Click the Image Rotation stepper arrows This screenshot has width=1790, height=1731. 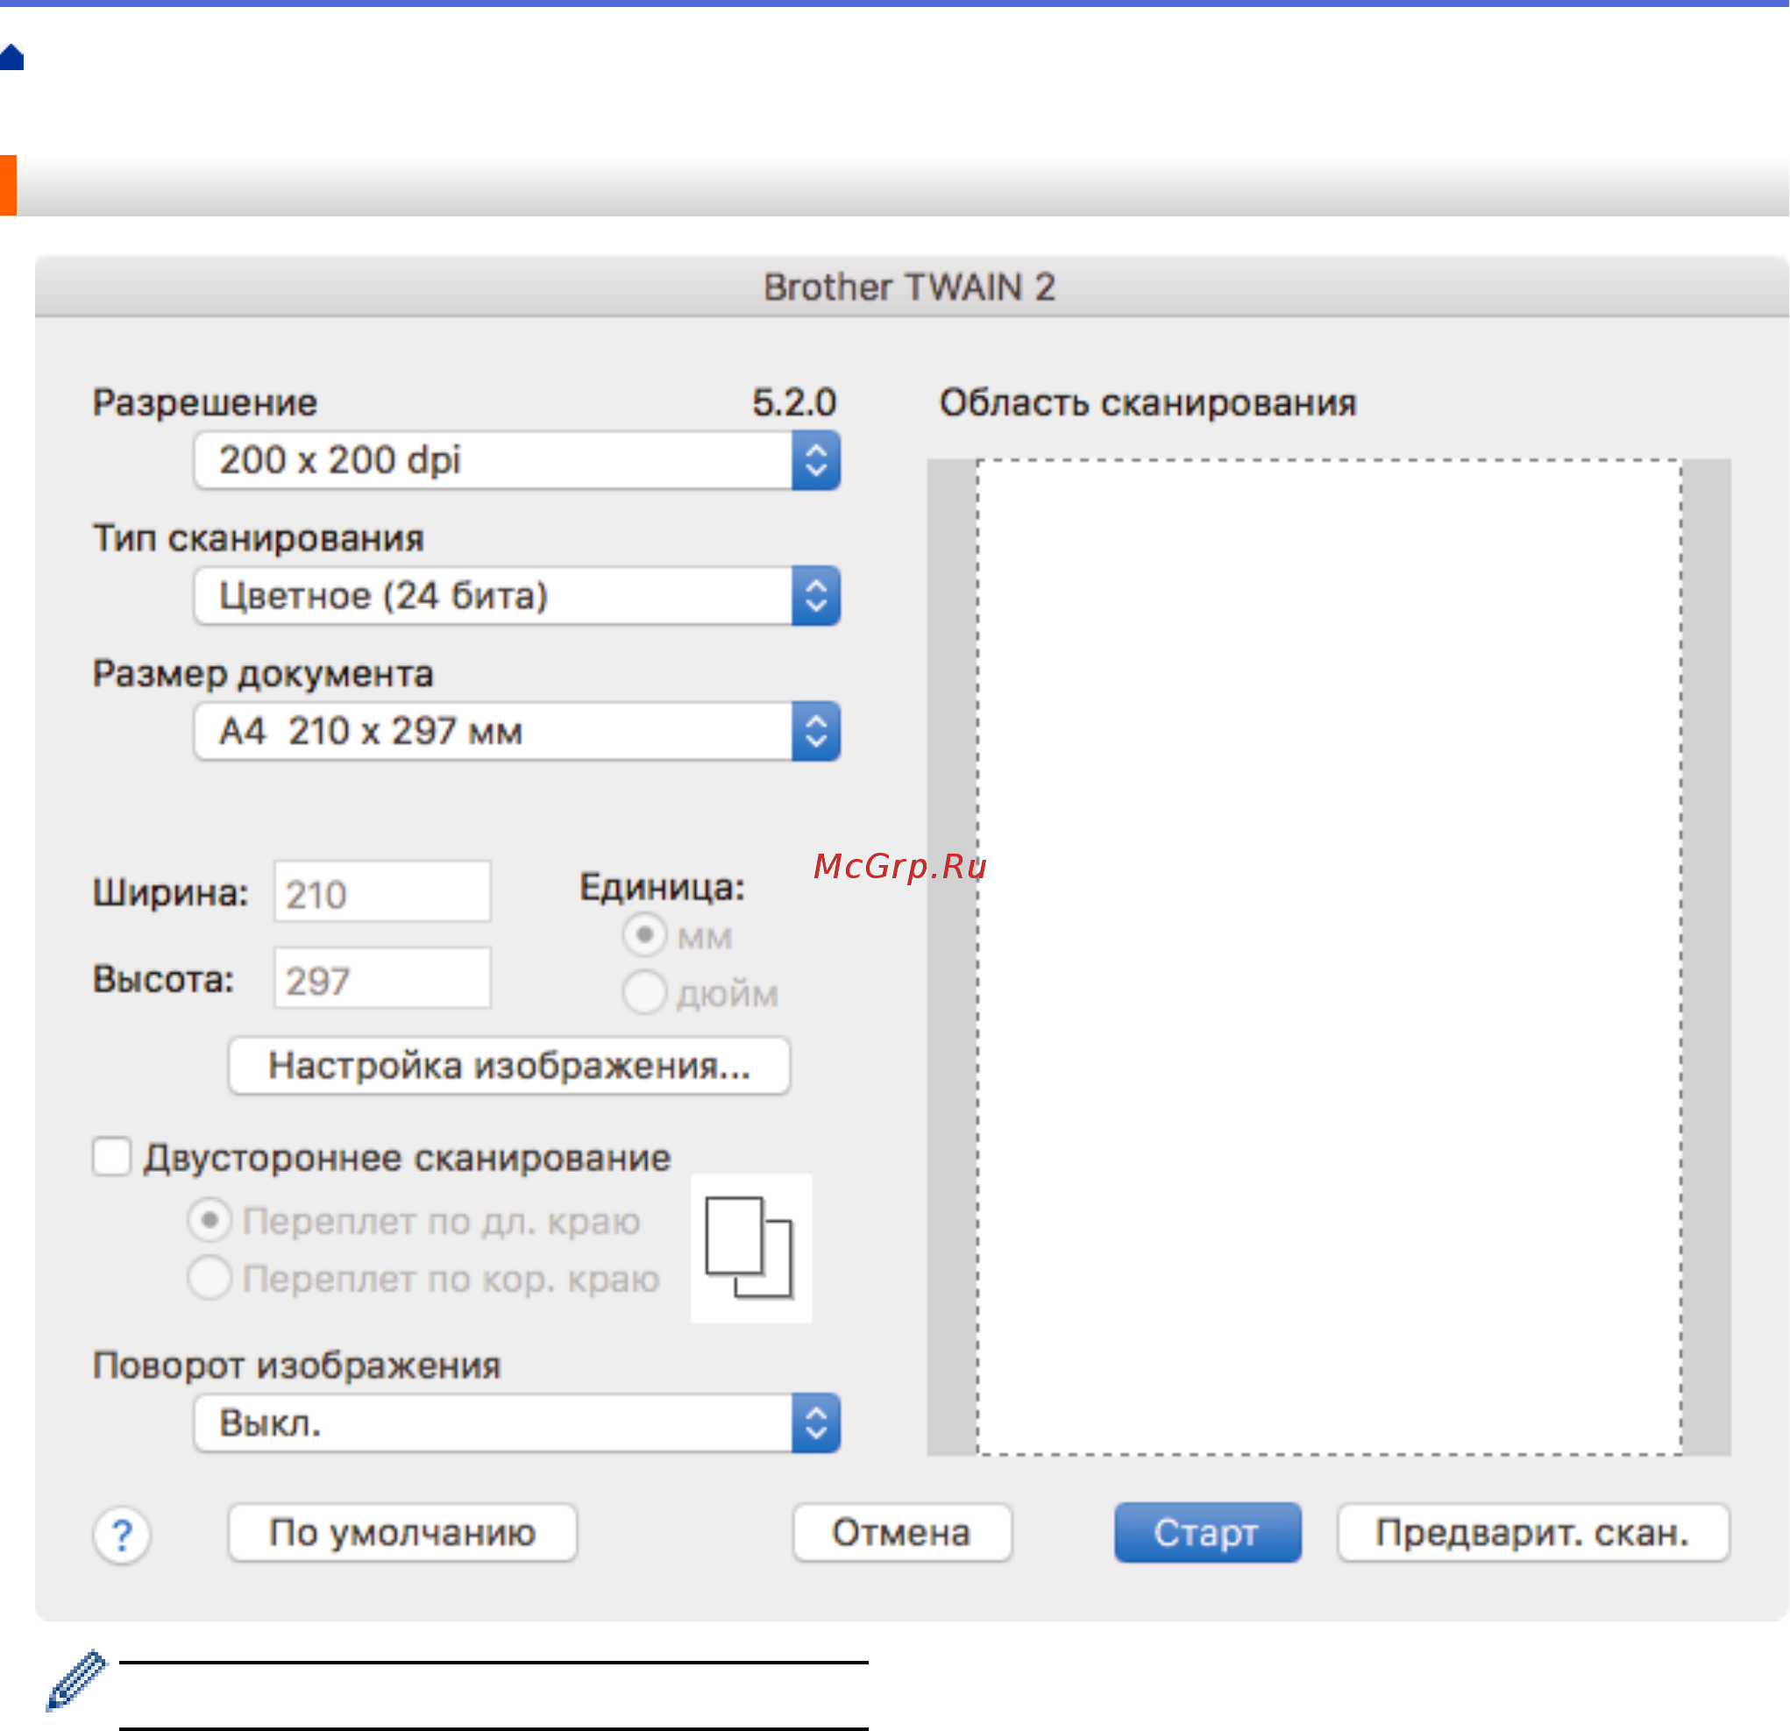click(x=815, y=1422)
